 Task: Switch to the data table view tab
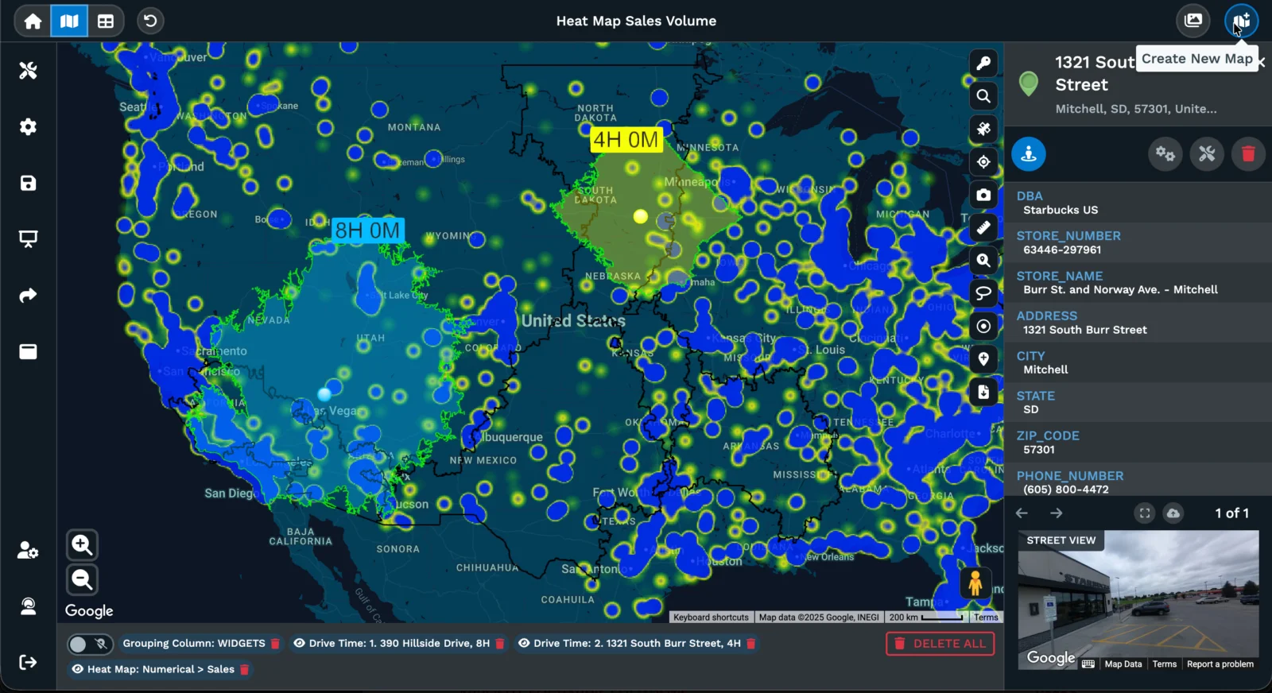point(106,21)
